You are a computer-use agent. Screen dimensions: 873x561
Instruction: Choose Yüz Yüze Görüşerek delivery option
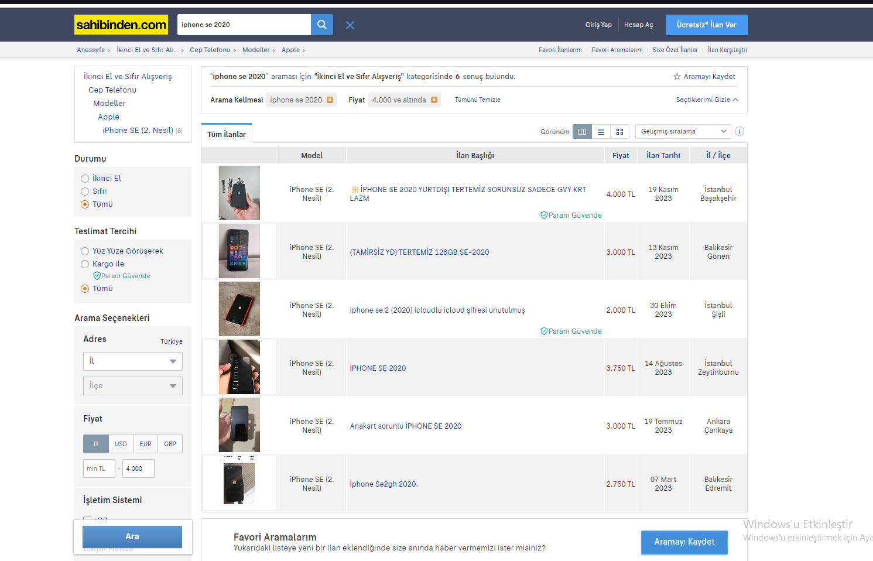coord(85,251)
